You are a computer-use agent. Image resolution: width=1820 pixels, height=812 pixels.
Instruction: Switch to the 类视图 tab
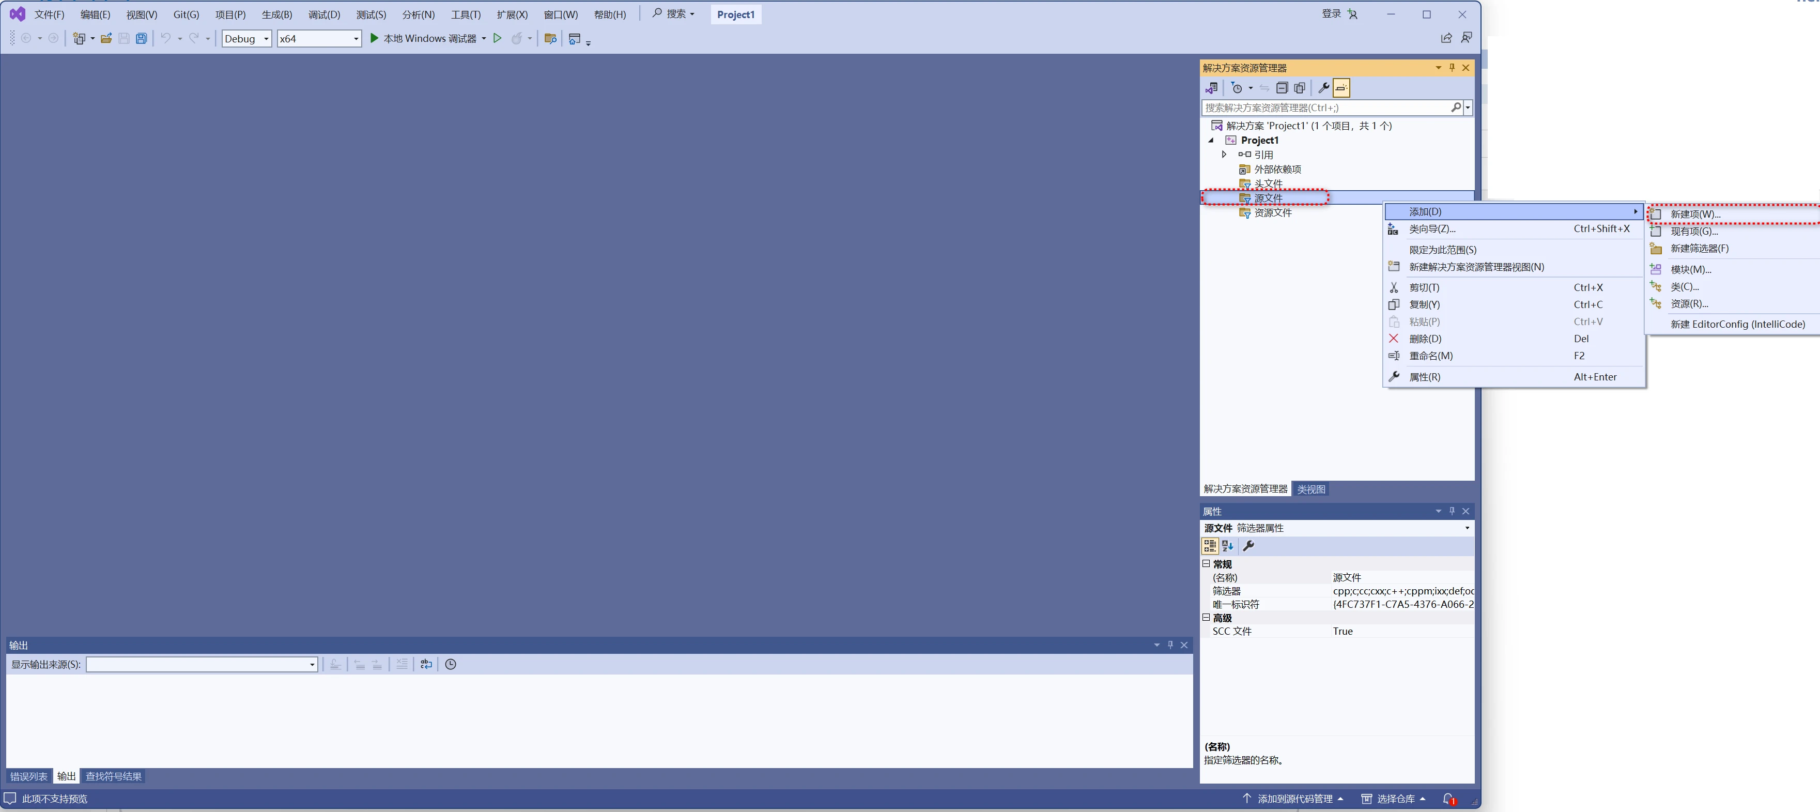click(1310, 489)
